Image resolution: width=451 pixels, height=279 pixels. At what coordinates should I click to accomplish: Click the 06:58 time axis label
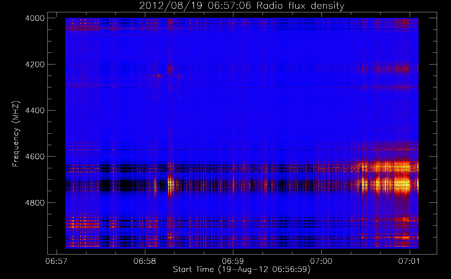pos(145,261)
